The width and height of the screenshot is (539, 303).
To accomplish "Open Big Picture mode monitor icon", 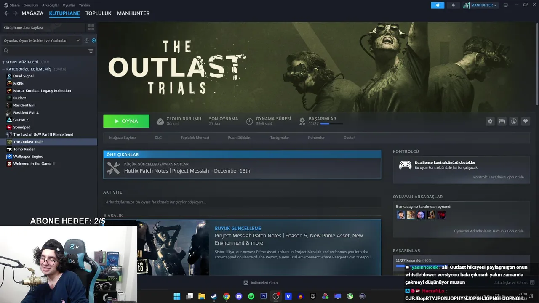I will pos(506,5).
